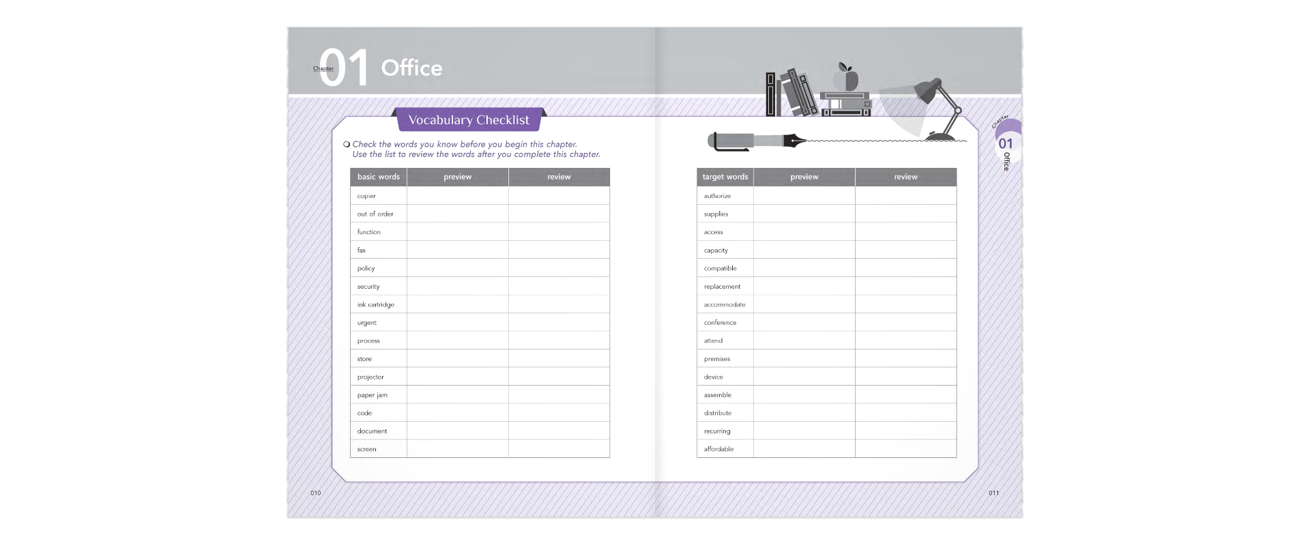Screen dimensions: 1310x544
Task: Click the large '01' chapter number in header
Action: tap(344, 68)
